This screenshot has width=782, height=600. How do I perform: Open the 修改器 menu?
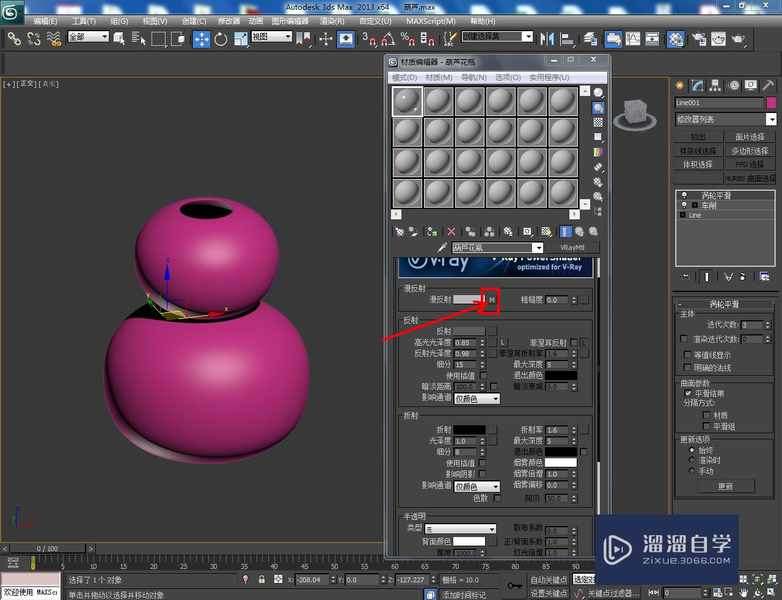pos(229,21)
